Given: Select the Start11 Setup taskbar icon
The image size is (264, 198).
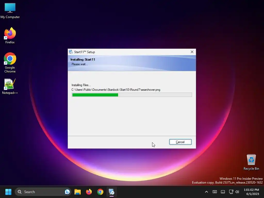Looking at the screenshot, I should [111, 192].
